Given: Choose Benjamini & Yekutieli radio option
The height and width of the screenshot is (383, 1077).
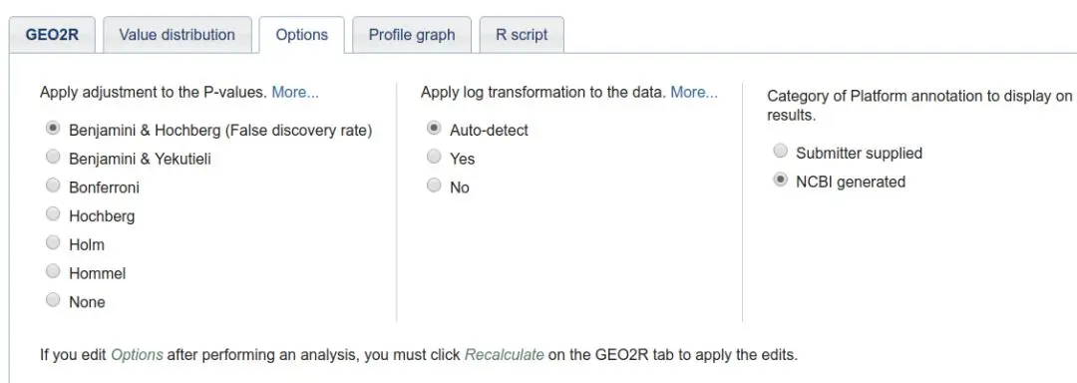Looking at the screenshot, I should pyautogui.click(x=53, y=157).
